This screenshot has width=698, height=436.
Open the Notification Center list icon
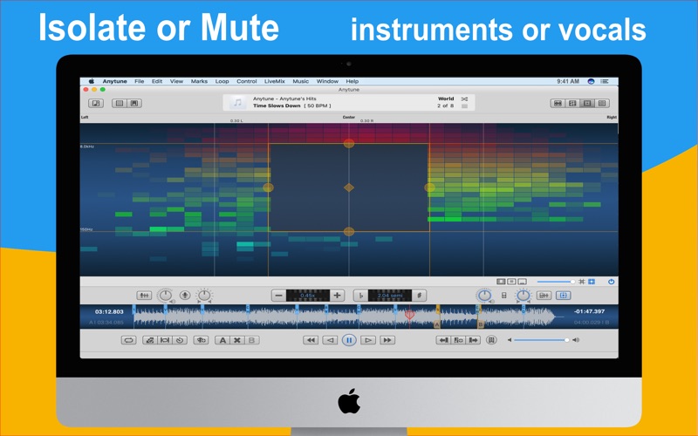click(605, 81)
